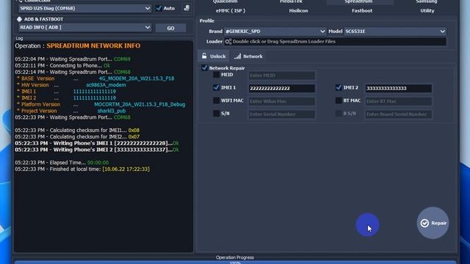Click the 'COM69' port value in log

[x=122, y=59]
